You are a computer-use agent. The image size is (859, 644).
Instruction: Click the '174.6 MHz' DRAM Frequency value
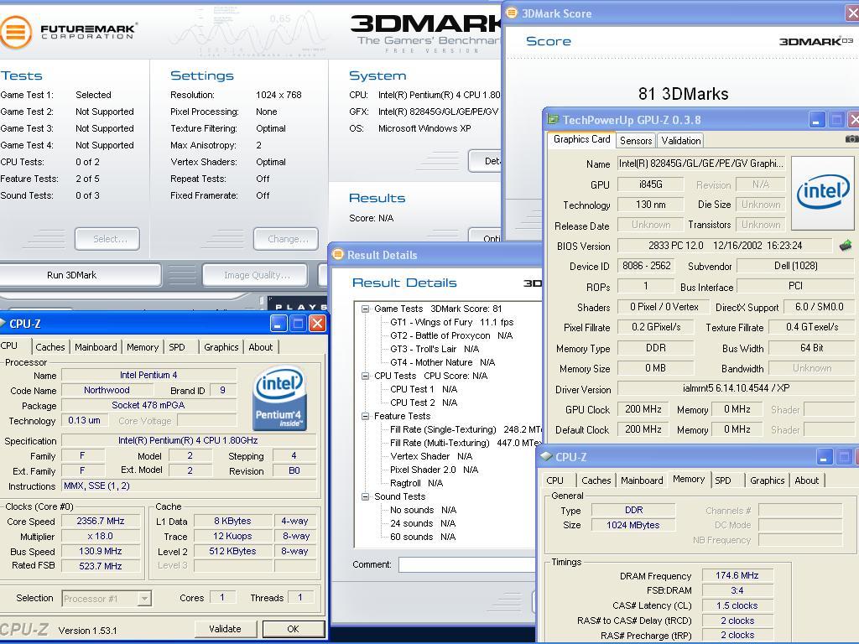click(x=737, y=575)
